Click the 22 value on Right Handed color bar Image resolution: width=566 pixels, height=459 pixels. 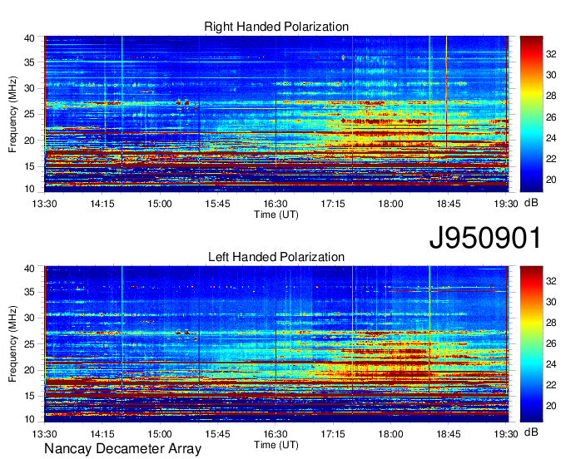click(x=551, y=159)
